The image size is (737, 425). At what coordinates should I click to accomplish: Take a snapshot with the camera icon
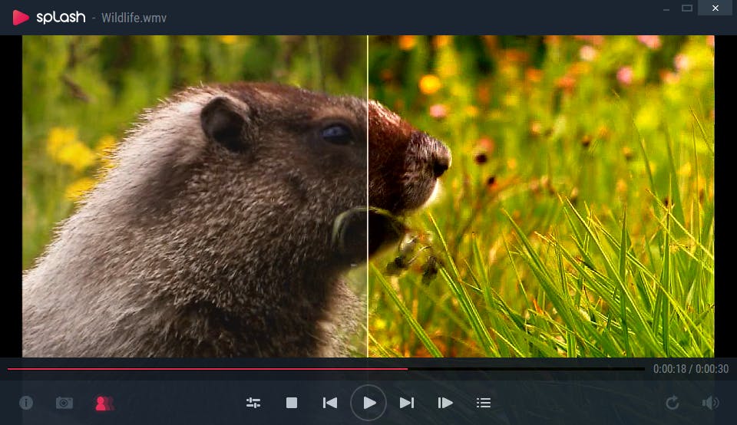(64, 403)
